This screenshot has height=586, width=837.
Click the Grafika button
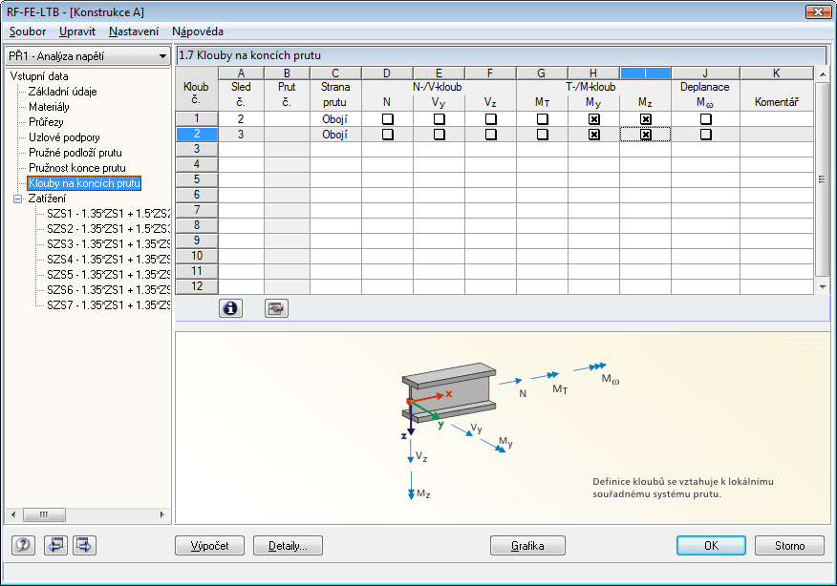(527, 546)
